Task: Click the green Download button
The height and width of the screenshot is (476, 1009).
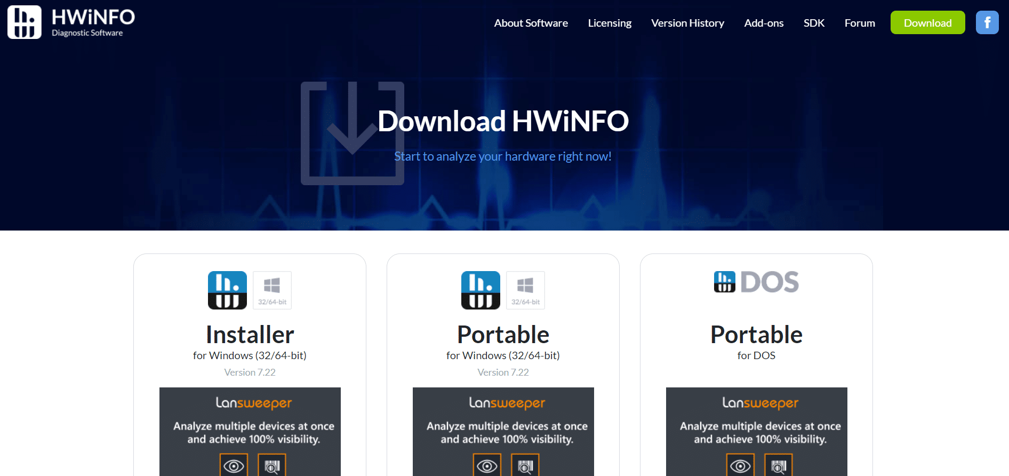Action: (927, 22)
